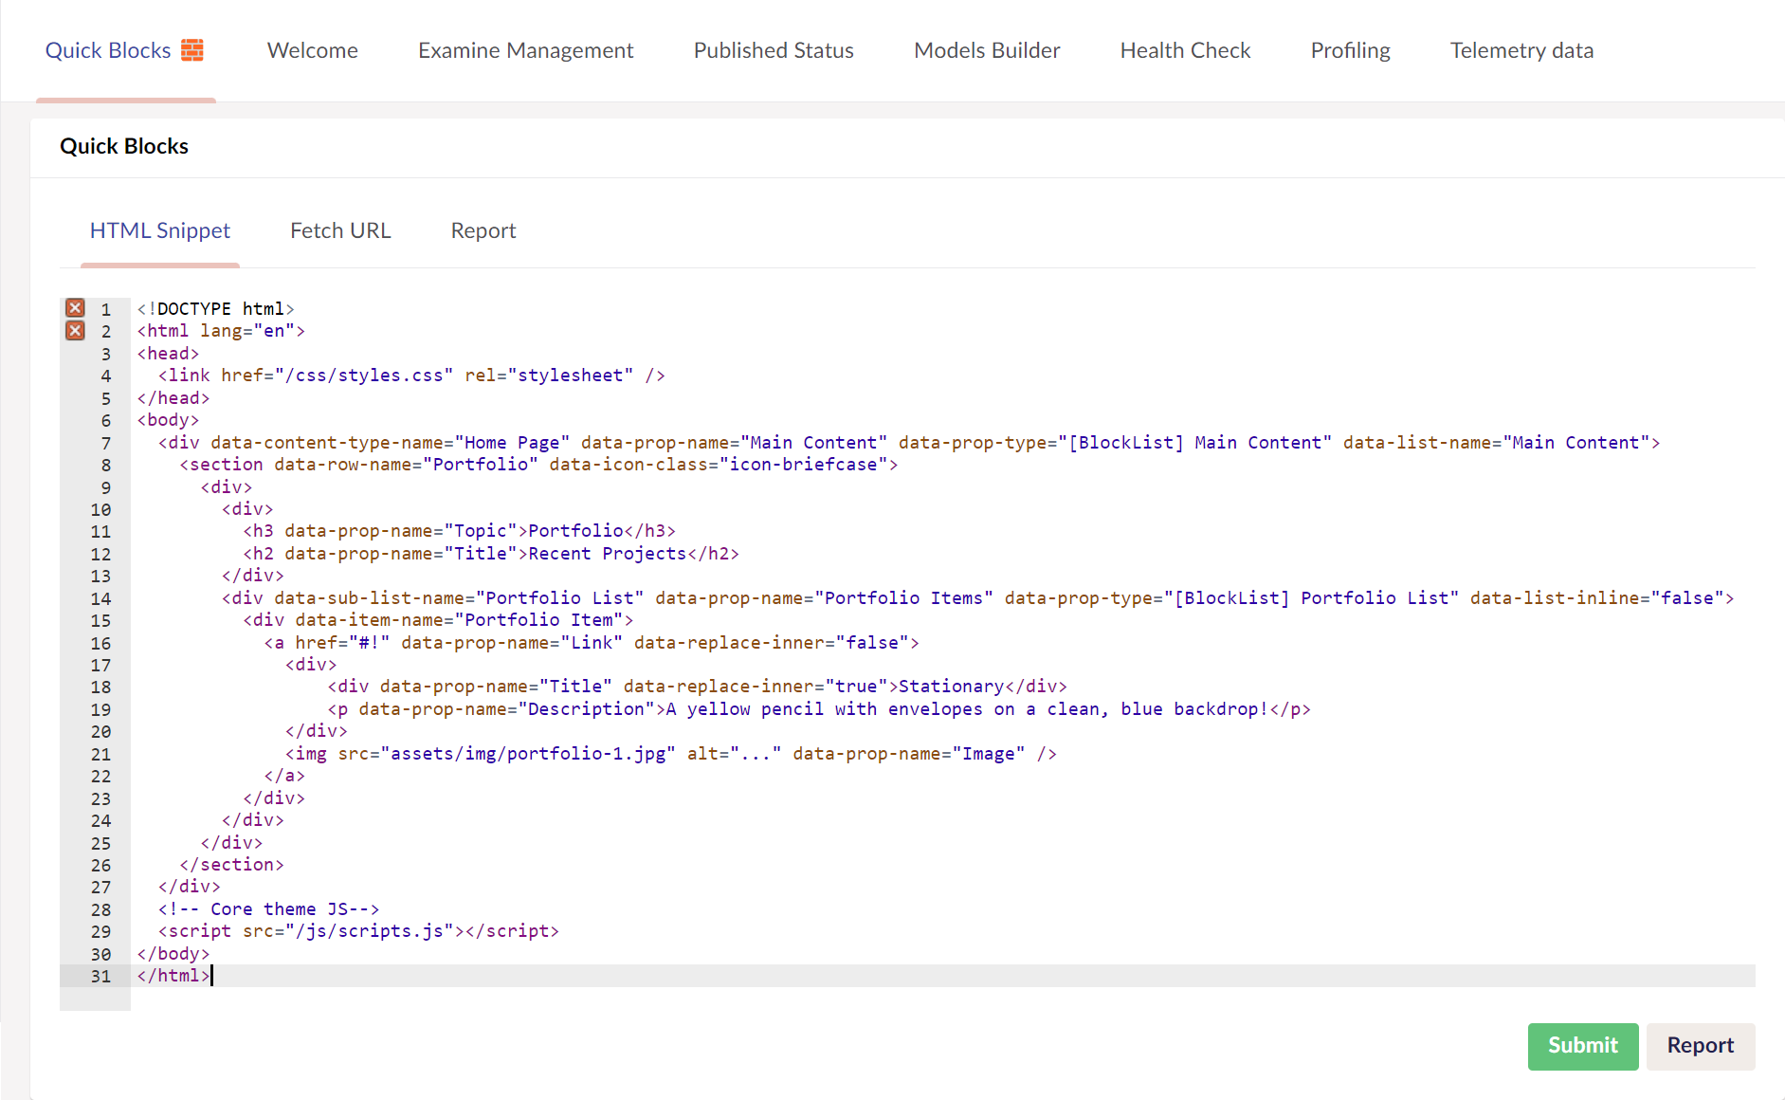The height and width of the screenshot is (1100, 1785).
Task: Click the 'Core theme JS' comment line
Action: pyautogui.click(x=269, y=909)
